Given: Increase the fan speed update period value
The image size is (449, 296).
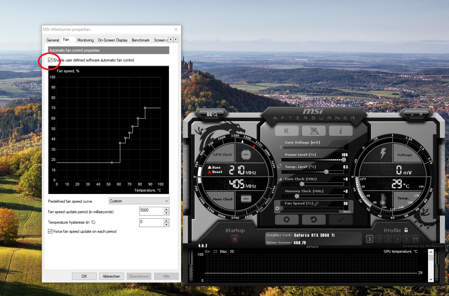Looking at the screenshot, I should 166,209.
